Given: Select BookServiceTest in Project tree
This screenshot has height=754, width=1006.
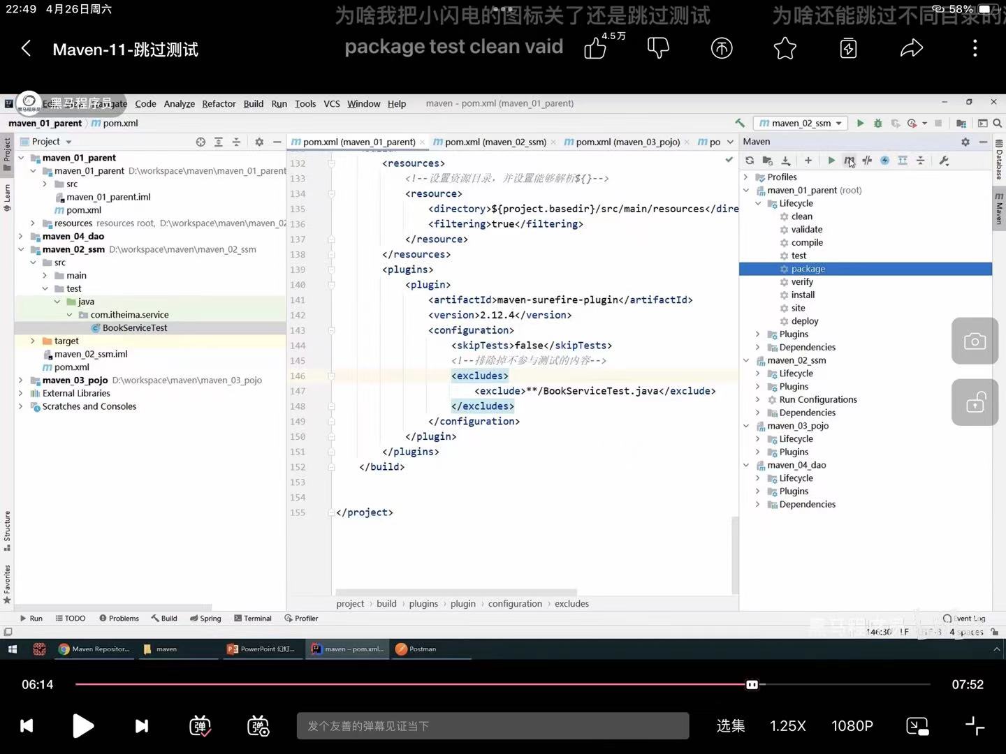Looking at the screenshot, I should point(135,328).
